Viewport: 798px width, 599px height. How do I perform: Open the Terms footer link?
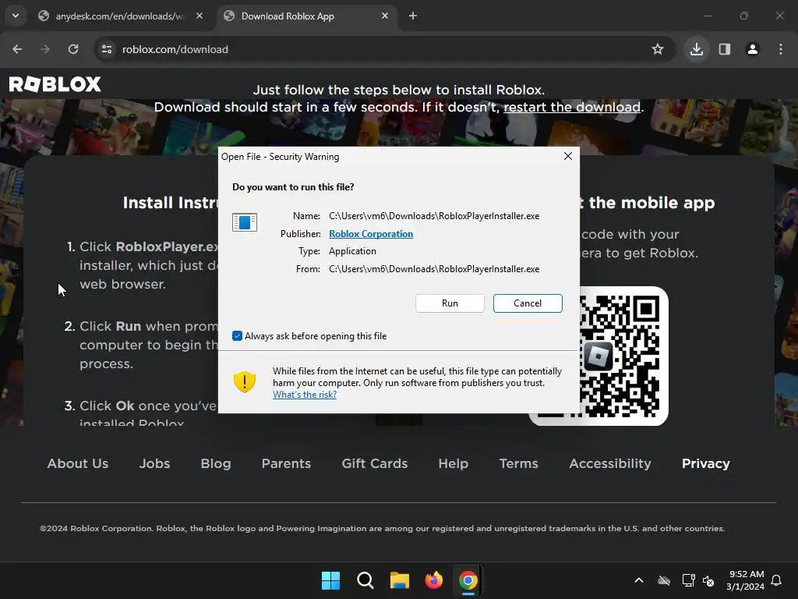[x=518, y=463]
